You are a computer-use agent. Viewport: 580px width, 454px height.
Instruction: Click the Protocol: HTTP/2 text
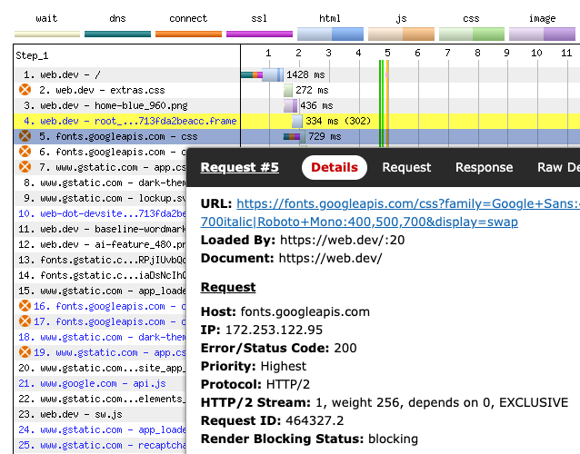click(x=255, y=385)
